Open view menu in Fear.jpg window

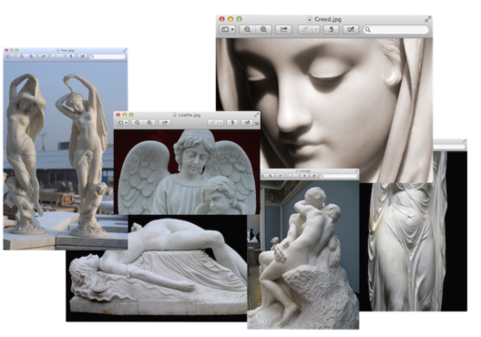point(10,56)
